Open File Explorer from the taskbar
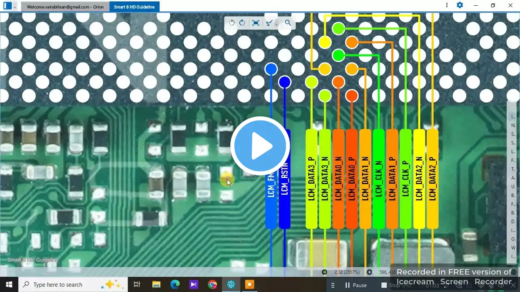Screen dimensions: 520x292 (x=156, y=285)
